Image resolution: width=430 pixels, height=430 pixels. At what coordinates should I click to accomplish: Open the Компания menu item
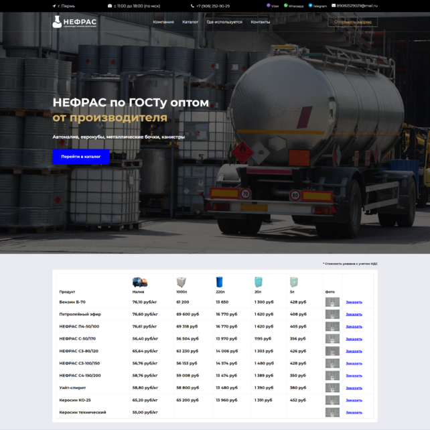[x=163, y=22]
